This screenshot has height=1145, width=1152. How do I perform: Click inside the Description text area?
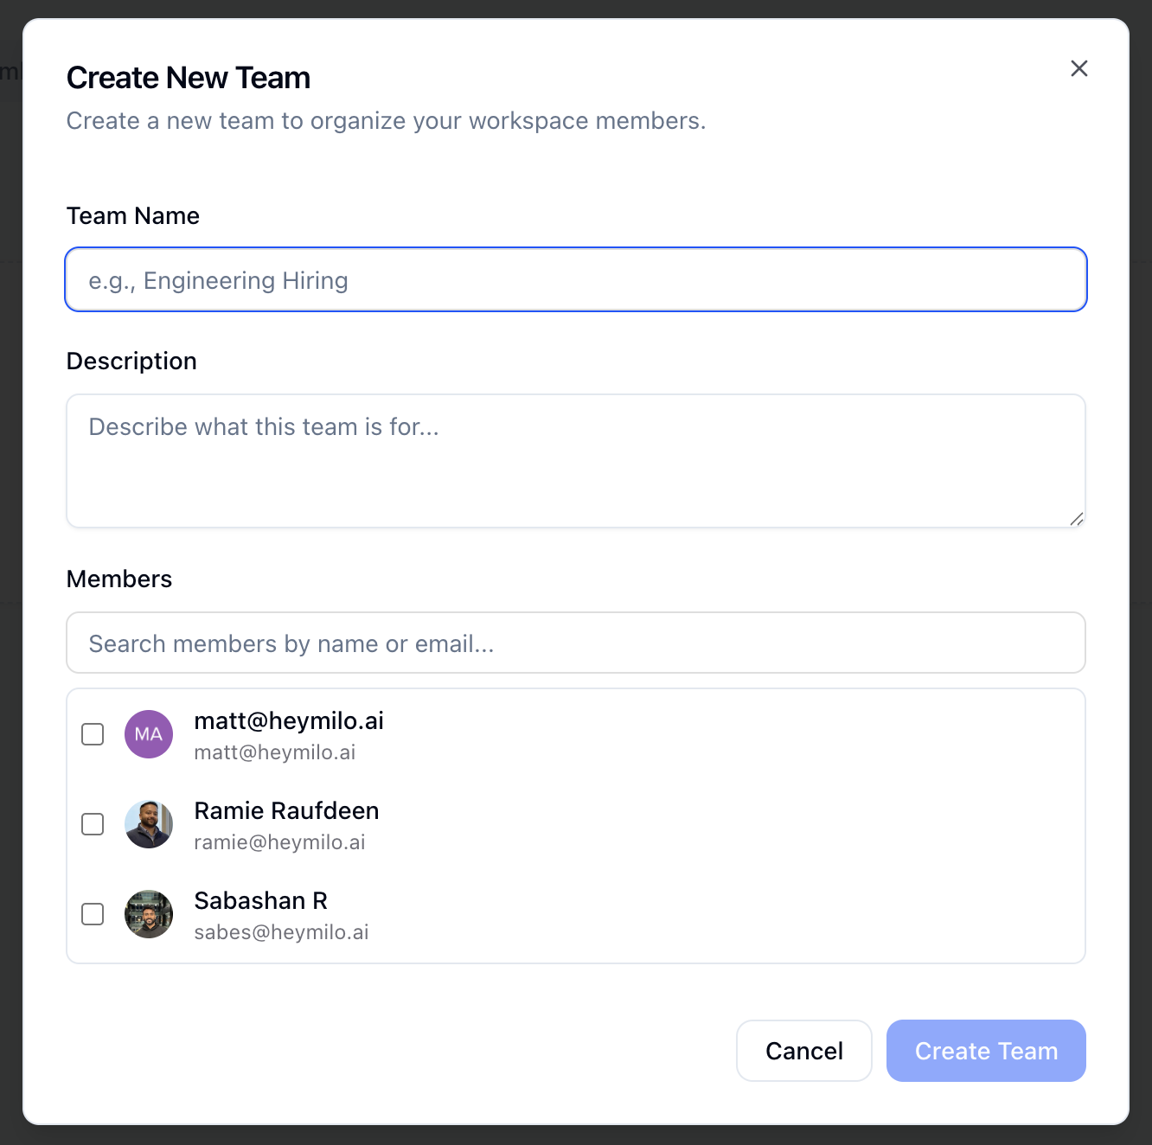pos(576,461)
